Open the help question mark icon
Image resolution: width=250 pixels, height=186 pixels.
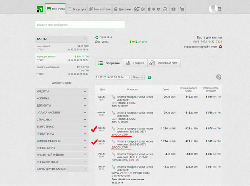pyautogui.click(x=219, y=77)
